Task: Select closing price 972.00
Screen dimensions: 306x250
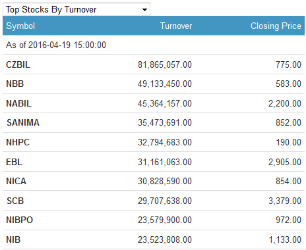Action: (x=288, y=220)
